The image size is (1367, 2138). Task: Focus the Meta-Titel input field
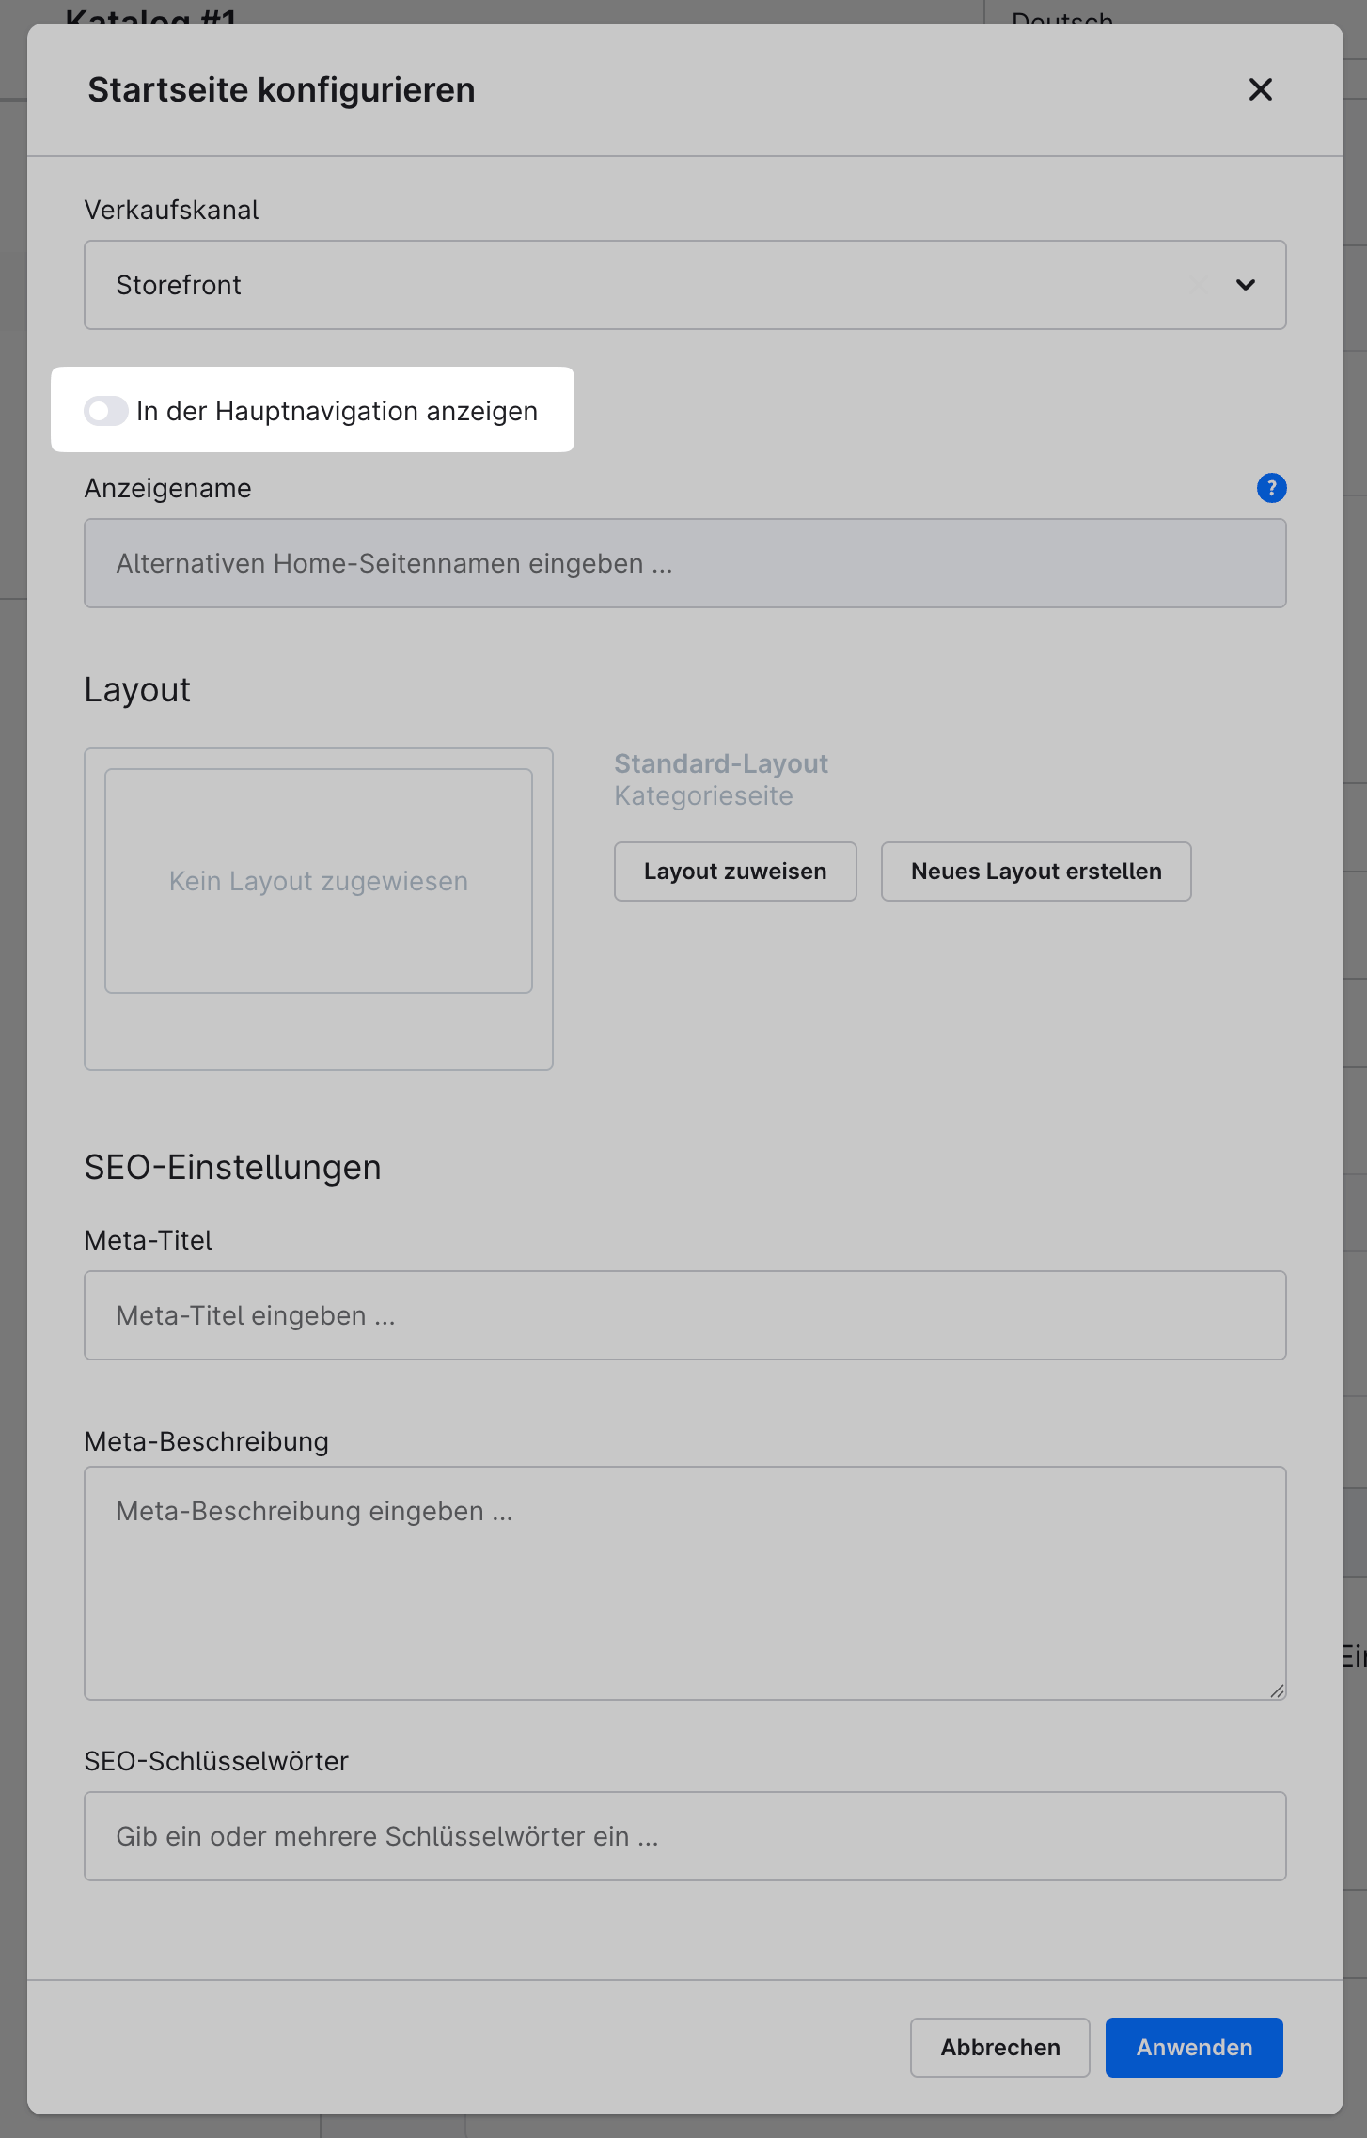point(684,1315)
